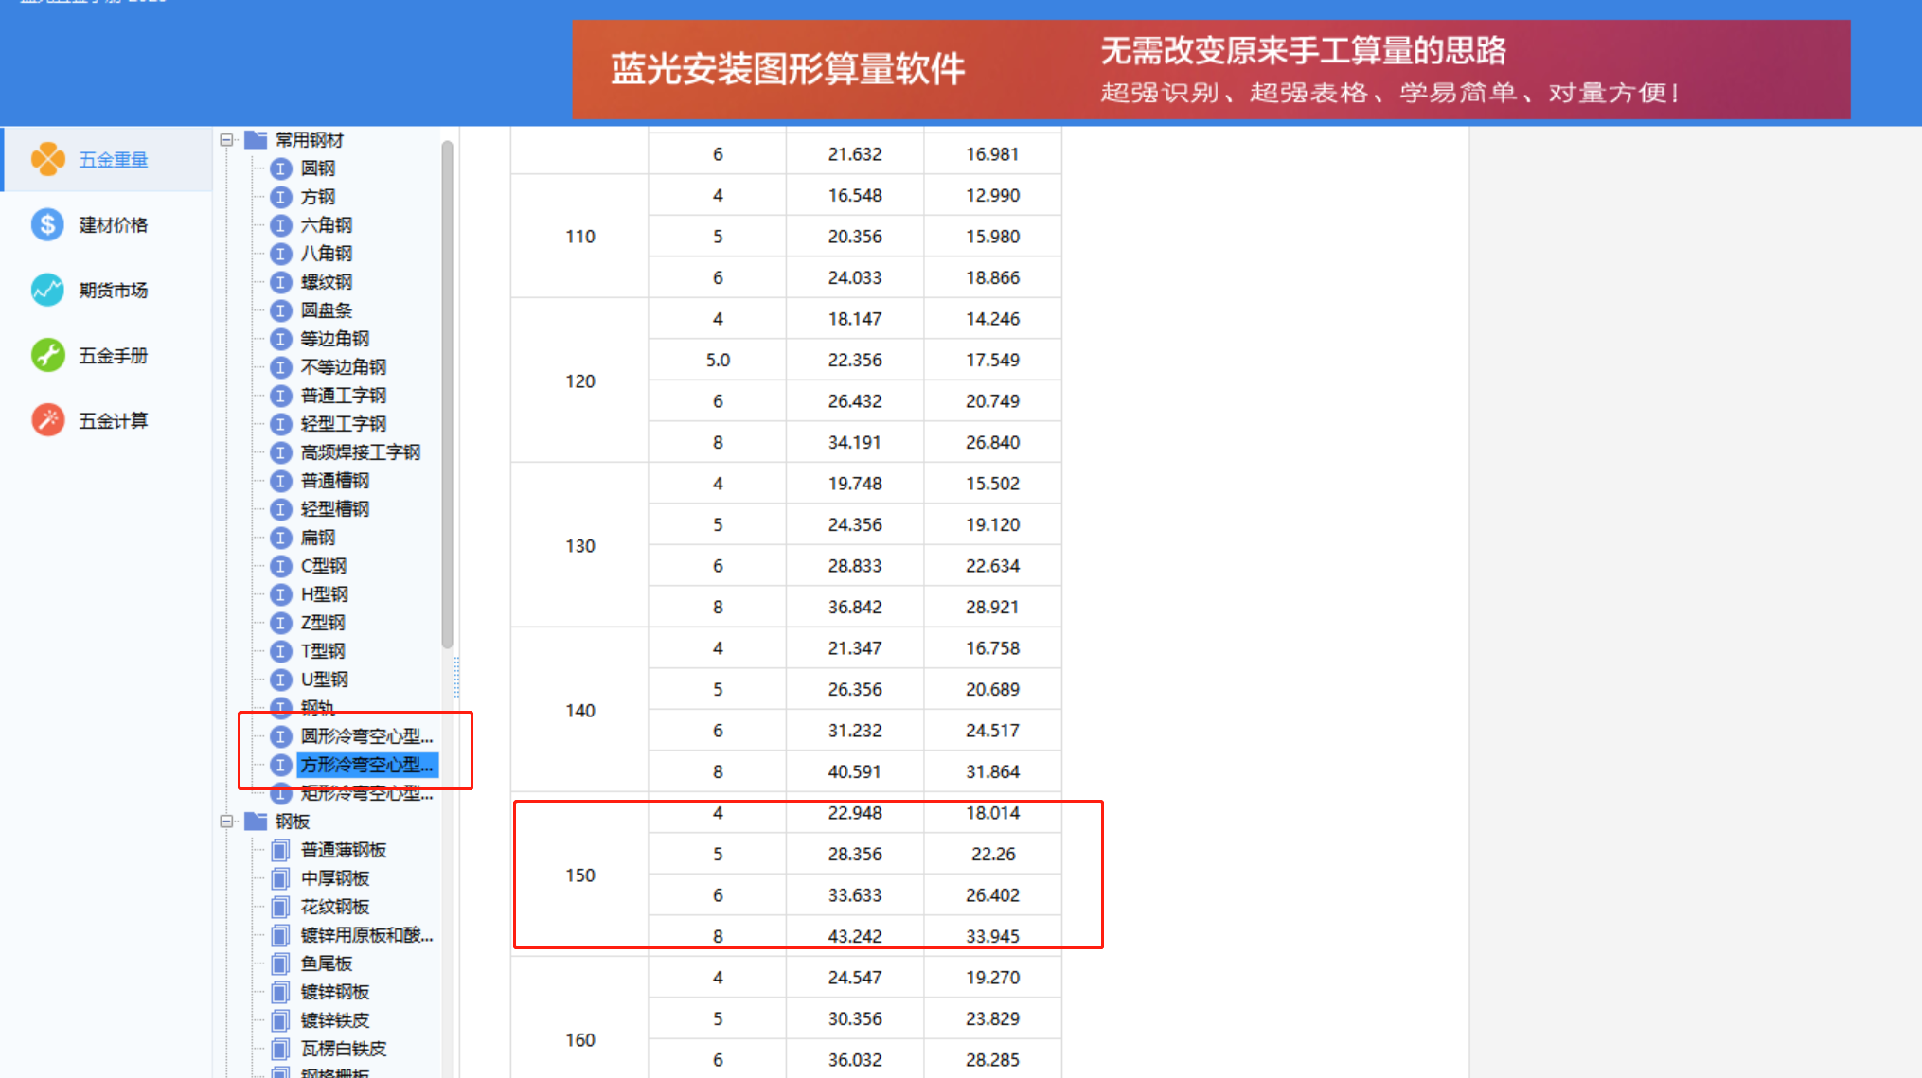The image size is (1922, 1078).
Task: Click the 建材价格 dollar icon
Action: (x=47, y=224)
